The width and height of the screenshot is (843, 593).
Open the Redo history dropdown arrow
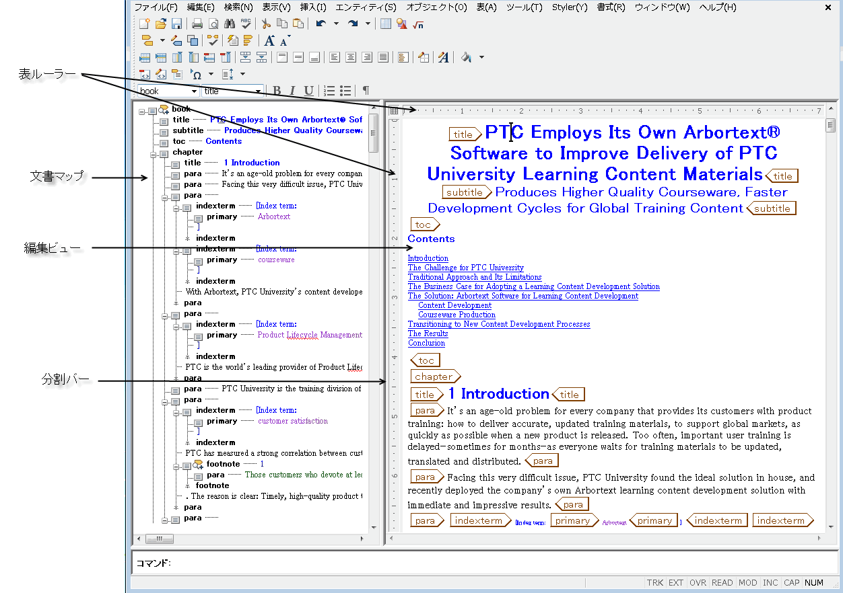(368, 24)
